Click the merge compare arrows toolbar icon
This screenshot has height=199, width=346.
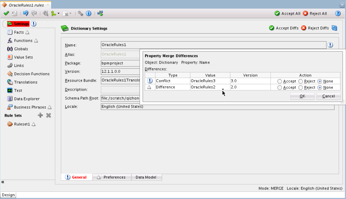100,14
